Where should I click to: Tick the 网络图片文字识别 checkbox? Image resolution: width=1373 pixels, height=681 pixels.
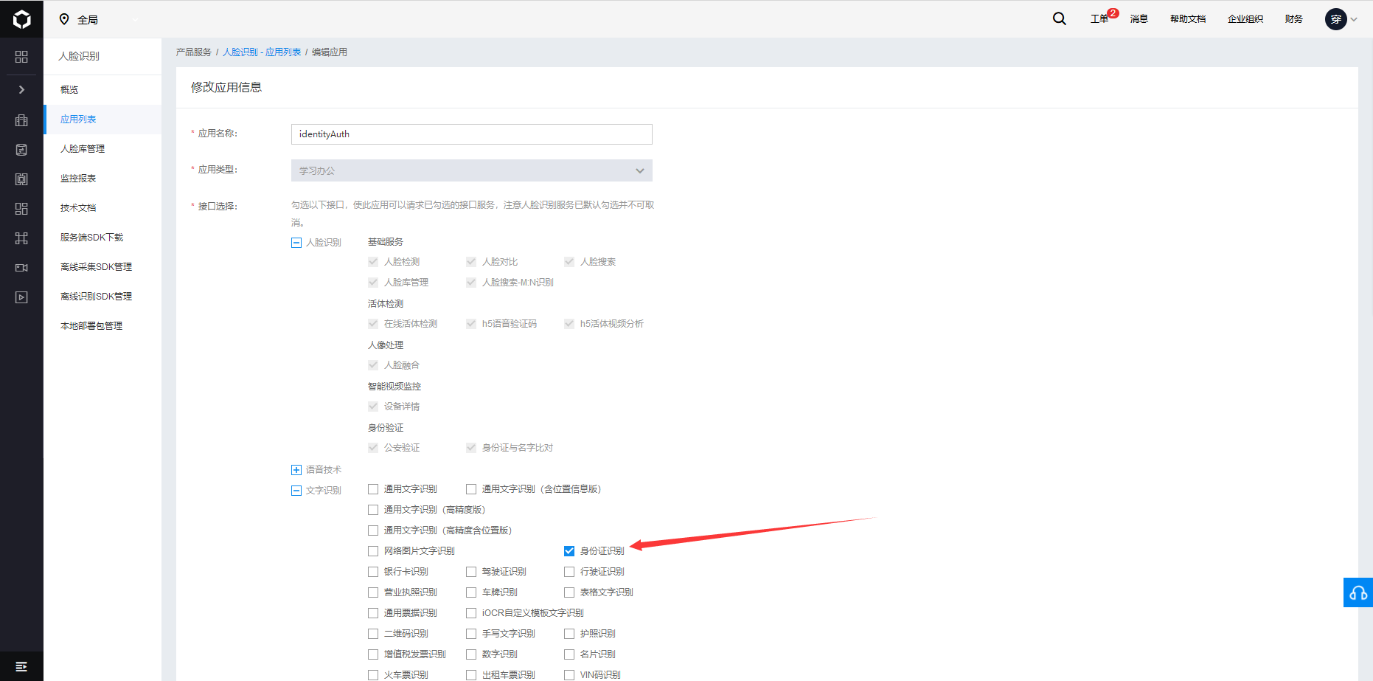pos(373,551)
